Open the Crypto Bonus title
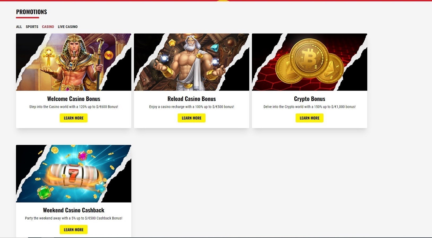432x238 pixels. coord(309,99)
